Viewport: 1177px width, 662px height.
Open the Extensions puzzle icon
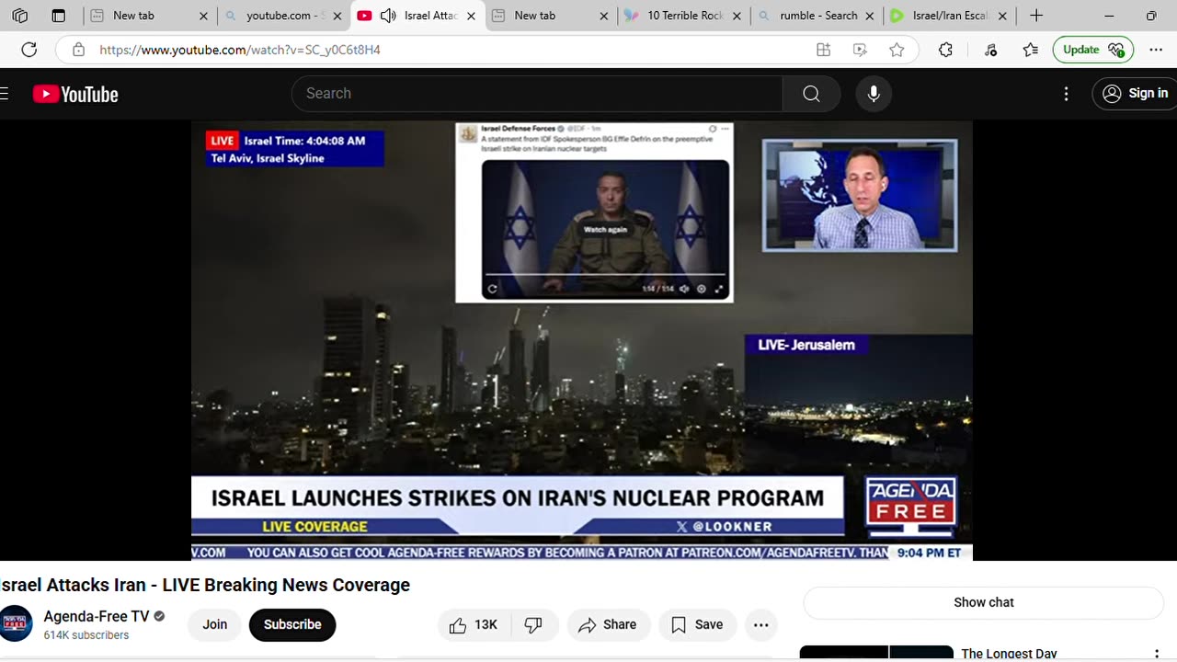click(945, 50)
